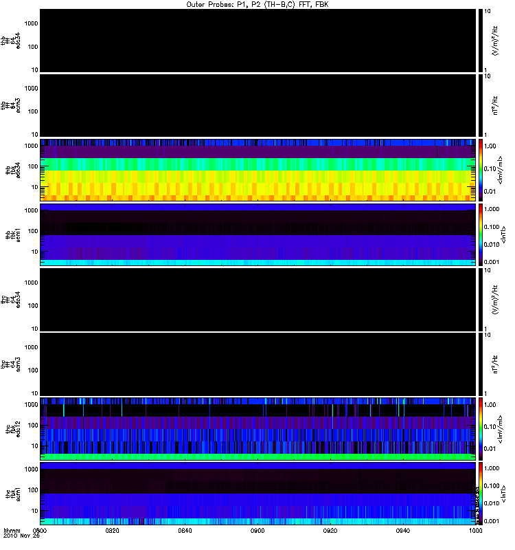This screenshot has width=515, height=550.
Task: Click the '0.10' color bar value of the thb fbk edc34 panel
Action: tap(490, 168)
